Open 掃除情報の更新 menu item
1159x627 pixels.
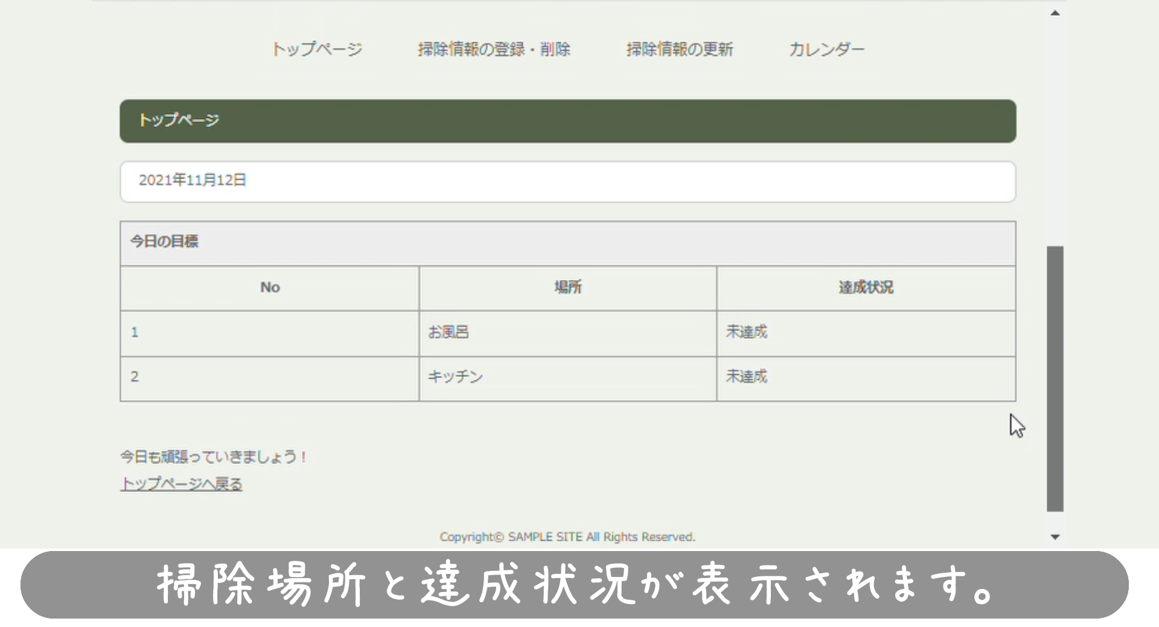[x=680, y=49]
